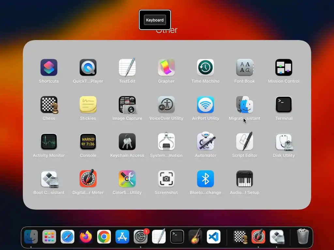Open Stickies
This screenshot has width=334, height=250.
click(x=88, y=104)
